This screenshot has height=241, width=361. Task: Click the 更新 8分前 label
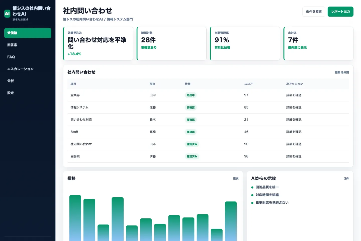click(x=342, y=72)
